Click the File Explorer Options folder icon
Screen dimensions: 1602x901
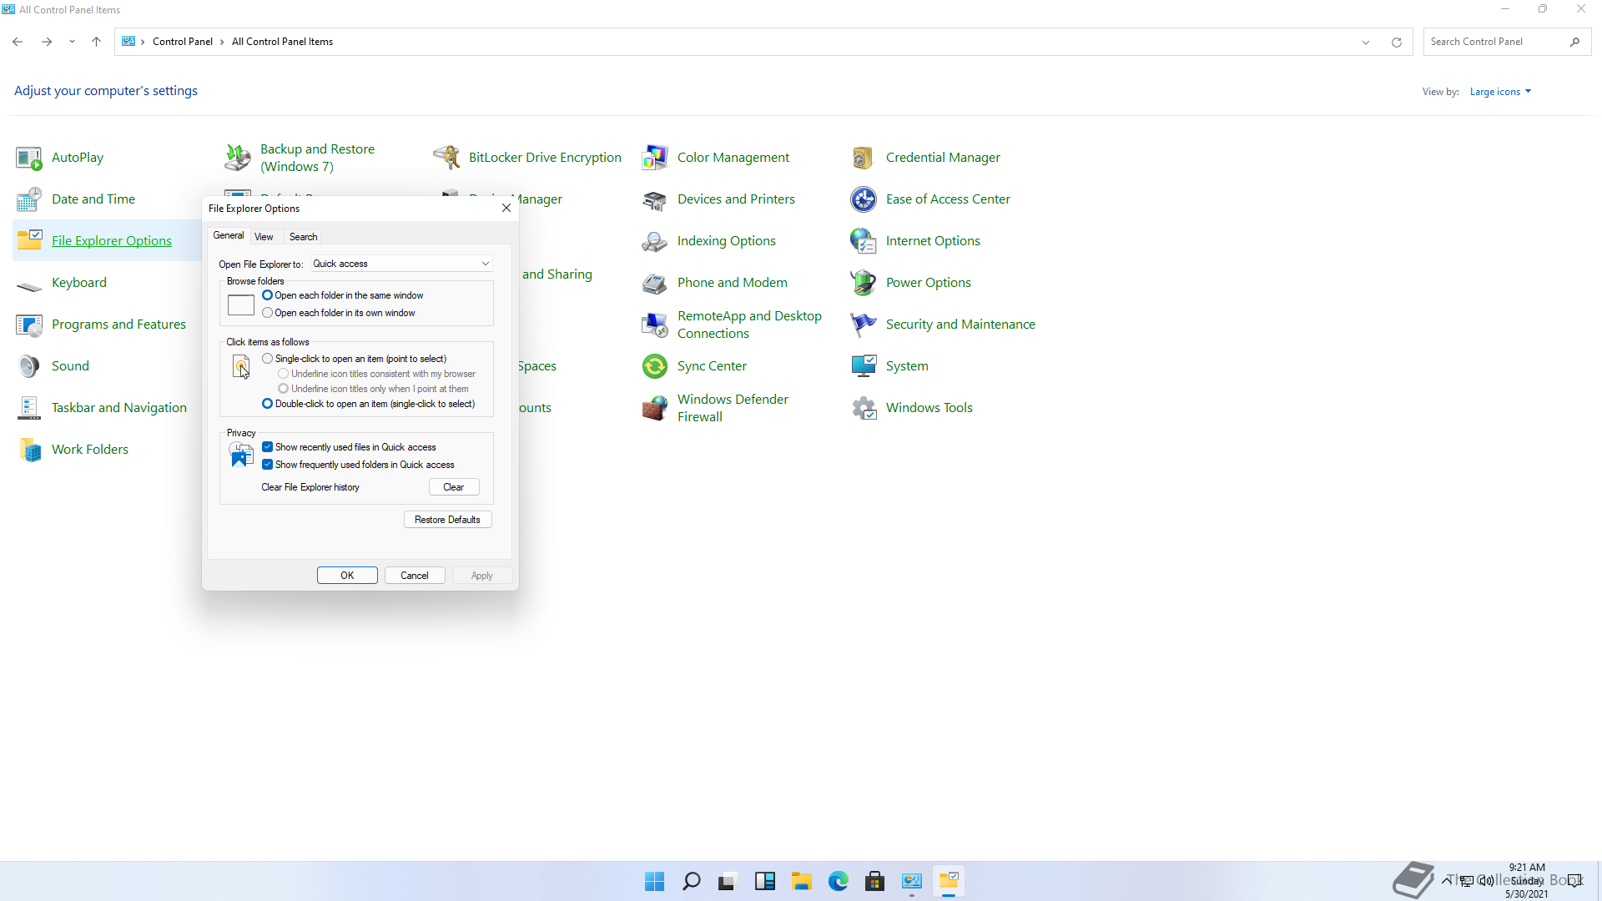(29, 241)
